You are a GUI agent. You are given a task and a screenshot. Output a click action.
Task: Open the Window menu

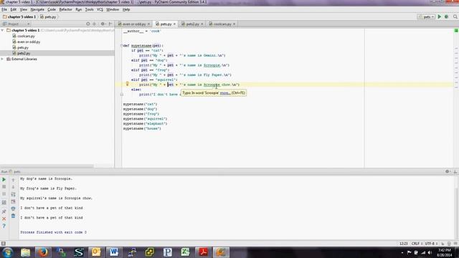point(113,9)
